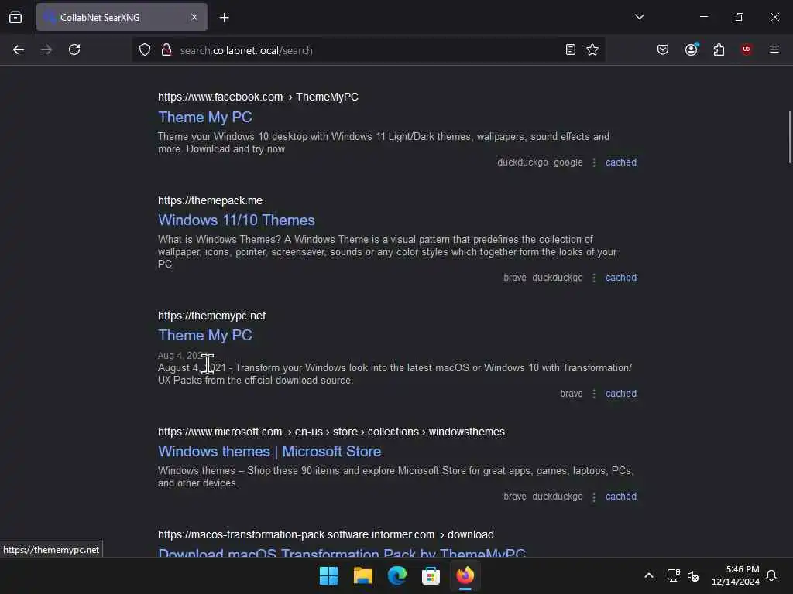Expand the list all tabs chevron
The width and height of the screenshot is (793, 594).
(x=639, y=17)
